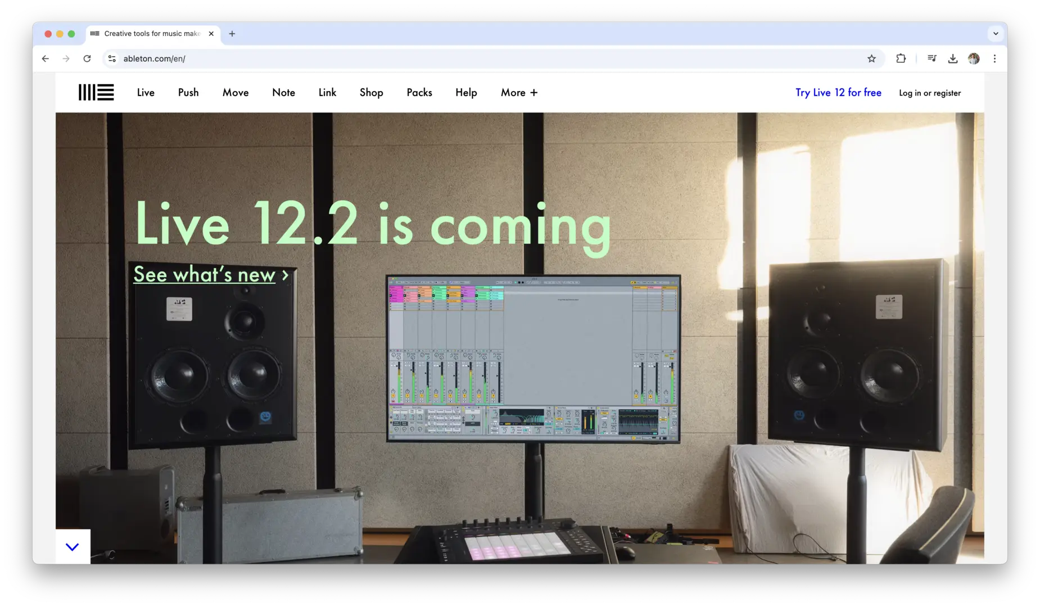
Task: Open the Live menu item
Action: click(146, 93)
